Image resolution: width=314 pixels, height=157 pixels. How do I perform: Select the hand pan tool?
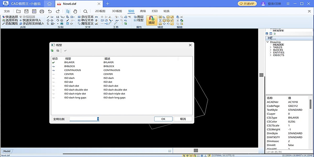point(75,11)
